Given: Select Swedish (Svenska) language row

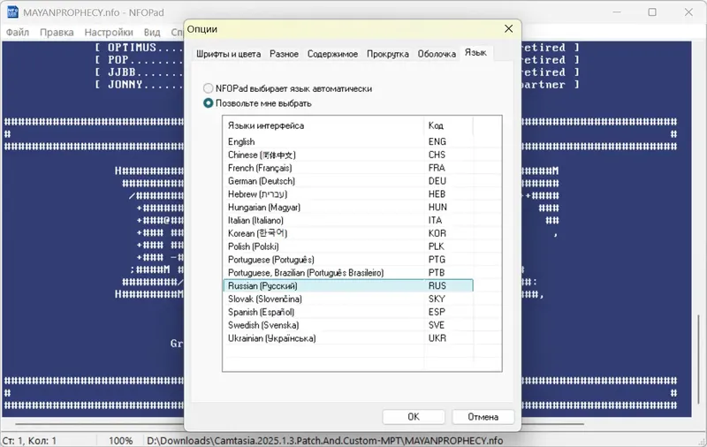Looking at the screenshot, I should coord(348,325).
